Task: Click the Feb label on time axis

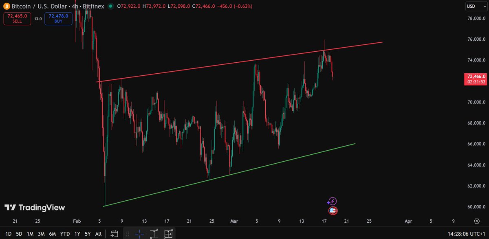Action: [77, 221]
